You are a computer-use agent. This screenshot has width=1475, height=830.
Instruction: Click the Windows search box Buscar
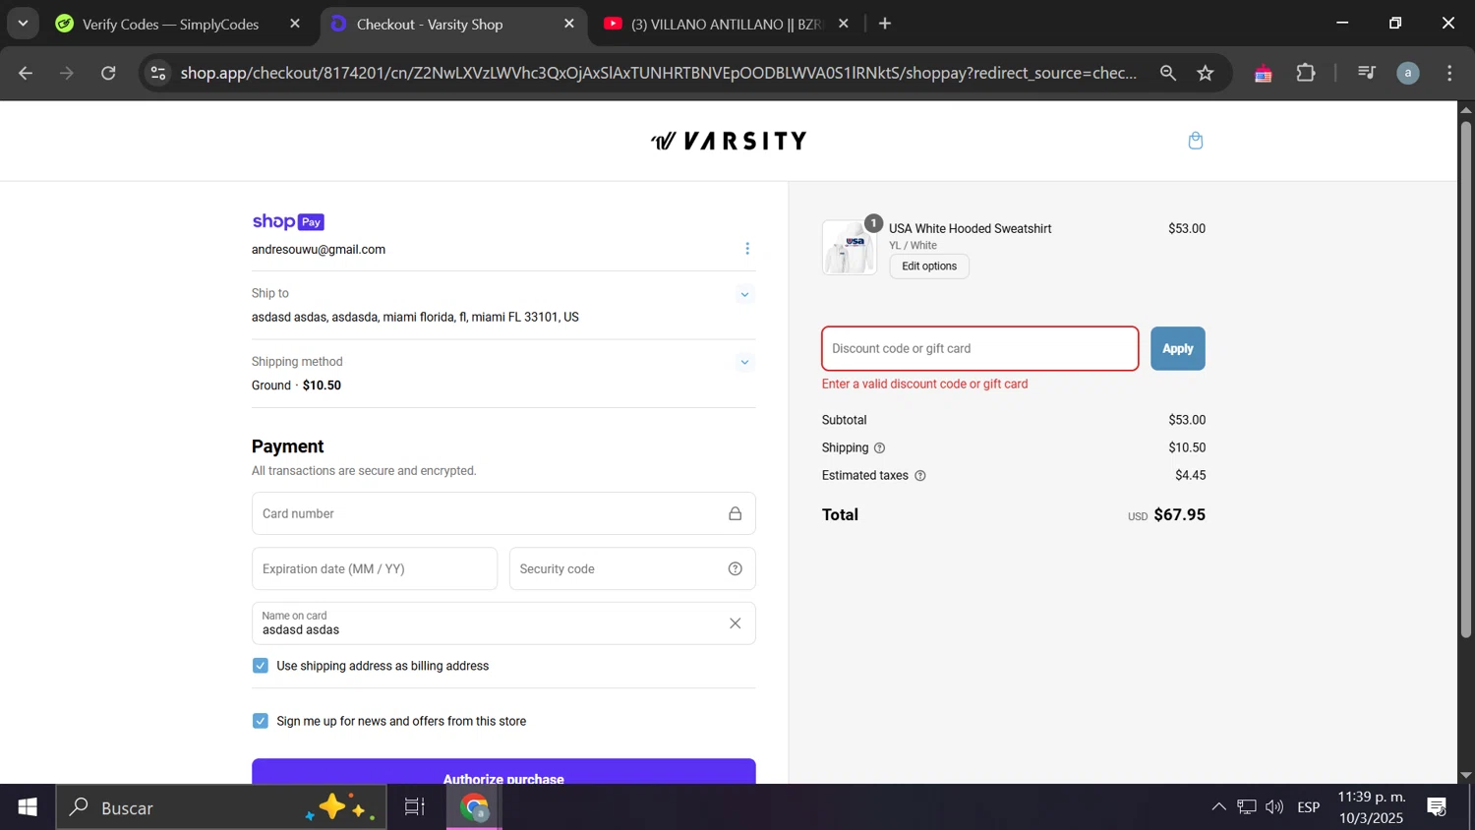[x=221, y=807]
